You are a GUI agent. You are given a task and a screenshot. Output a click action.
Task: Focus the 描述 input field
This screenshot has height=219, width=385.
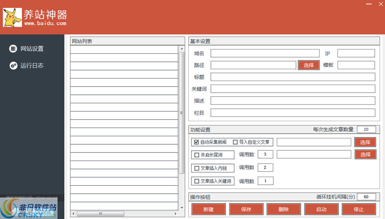click(293, 100)
